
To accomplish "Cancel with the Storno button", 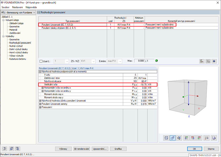I will point(211,149).
